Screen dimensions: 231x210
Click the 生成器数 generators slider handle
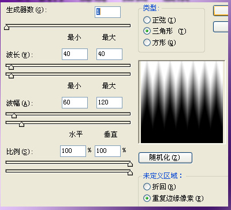[7, 27]
